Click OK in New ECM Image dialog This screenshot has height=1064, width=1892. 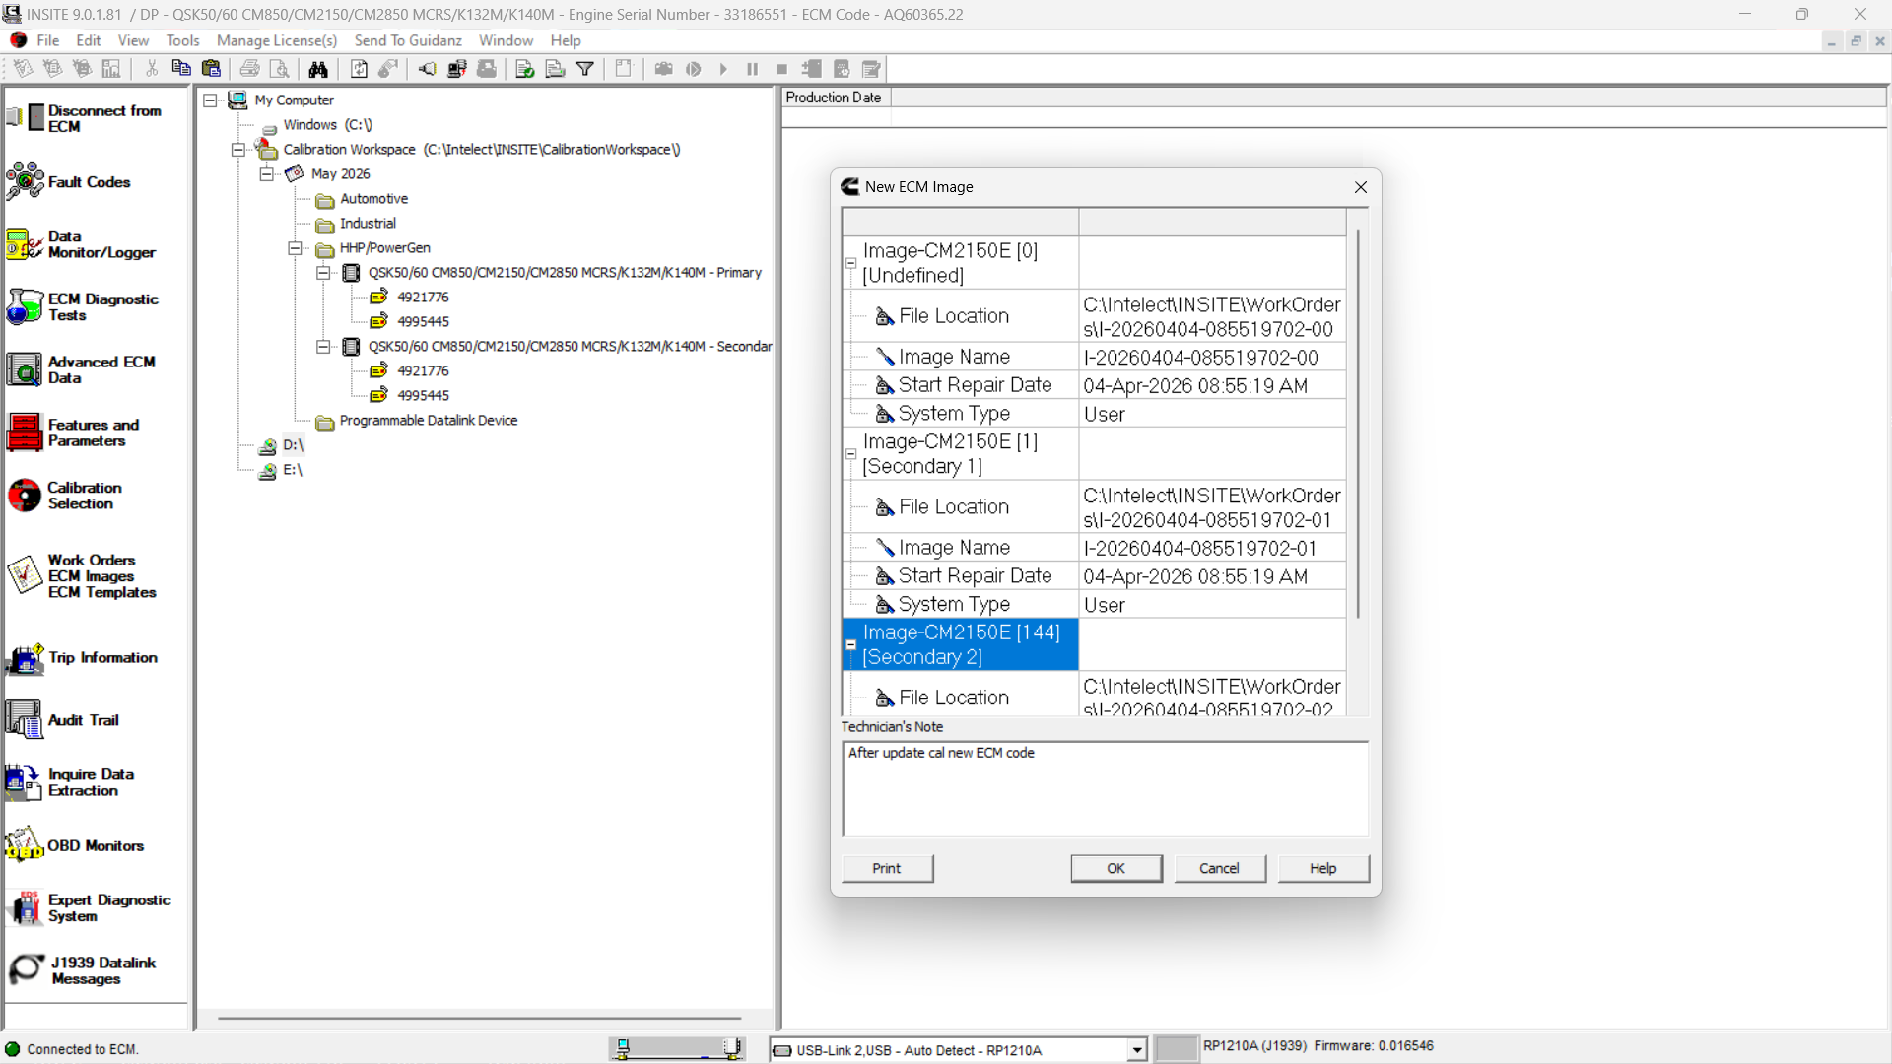pyautogui.click(x=1115, y=868)
